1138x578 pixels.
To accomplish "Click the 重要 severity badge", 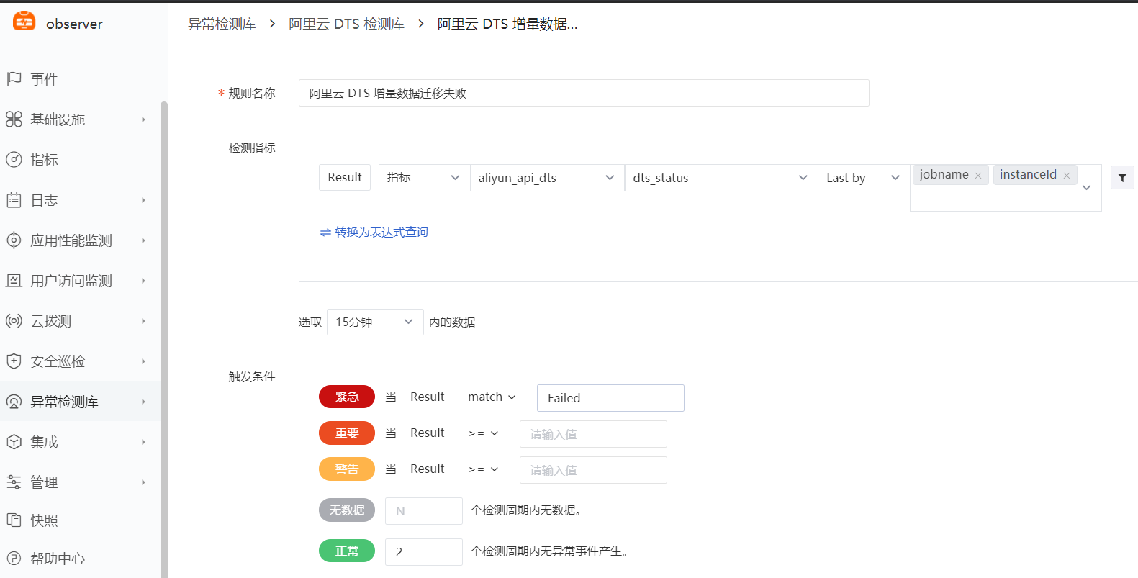I will pyautogui.click(x=347, y=433).
